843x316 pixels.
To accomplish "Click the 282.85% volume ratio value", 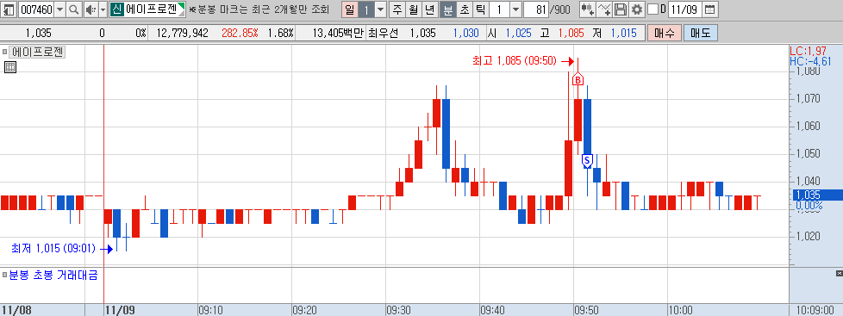I will pyautogui.click(x=240, y=33).
